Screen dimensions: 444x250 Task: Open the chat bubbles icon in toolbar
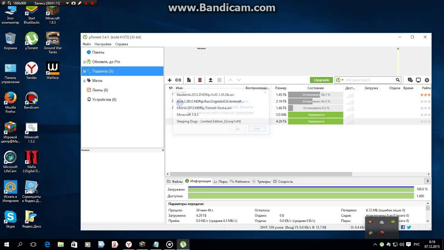pos(410,80)
